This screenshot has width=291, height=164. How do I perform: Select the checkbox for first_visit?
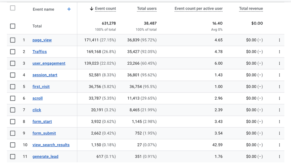[13, 87]
